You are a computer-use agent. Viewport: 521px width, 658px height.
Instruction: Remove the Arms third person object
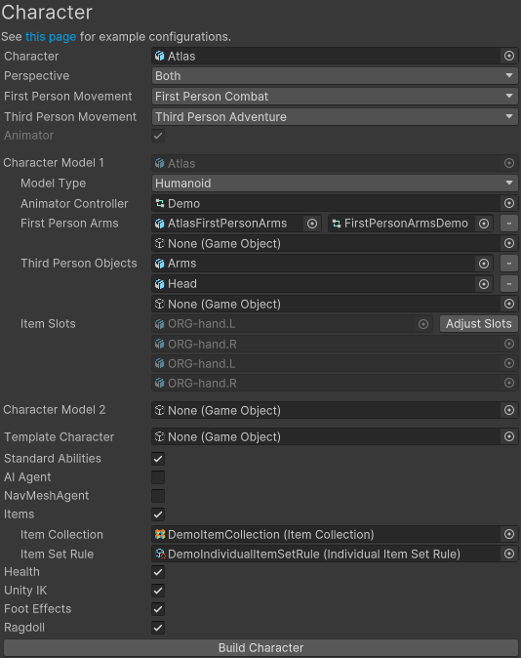tap(509, 264)
